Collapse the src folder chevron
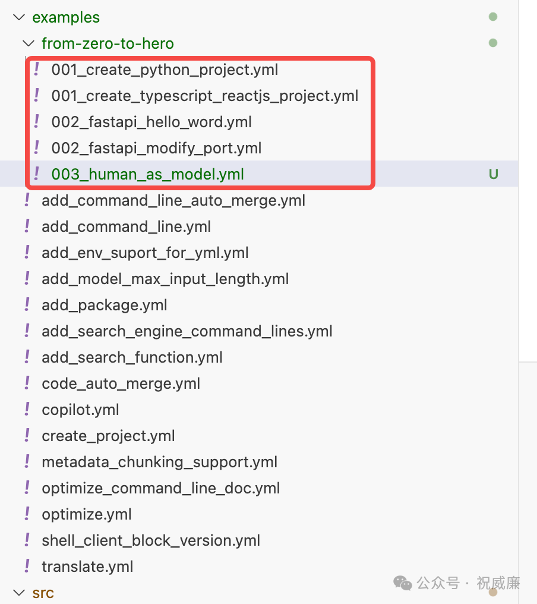Screen dimensions: 537x604 pos(19,593)
